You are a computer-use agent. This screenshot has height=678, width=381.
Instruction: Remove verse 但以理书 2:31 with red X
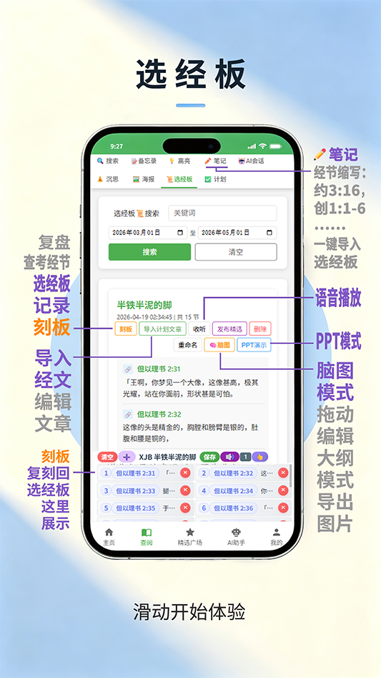pos(185,473)
